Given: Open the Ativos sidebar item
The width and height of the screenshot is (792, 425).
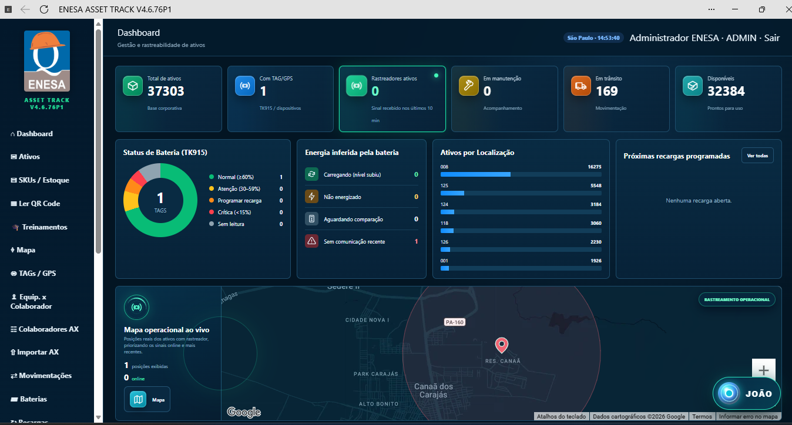Looking at the screenshot, I should coord(25,157).
